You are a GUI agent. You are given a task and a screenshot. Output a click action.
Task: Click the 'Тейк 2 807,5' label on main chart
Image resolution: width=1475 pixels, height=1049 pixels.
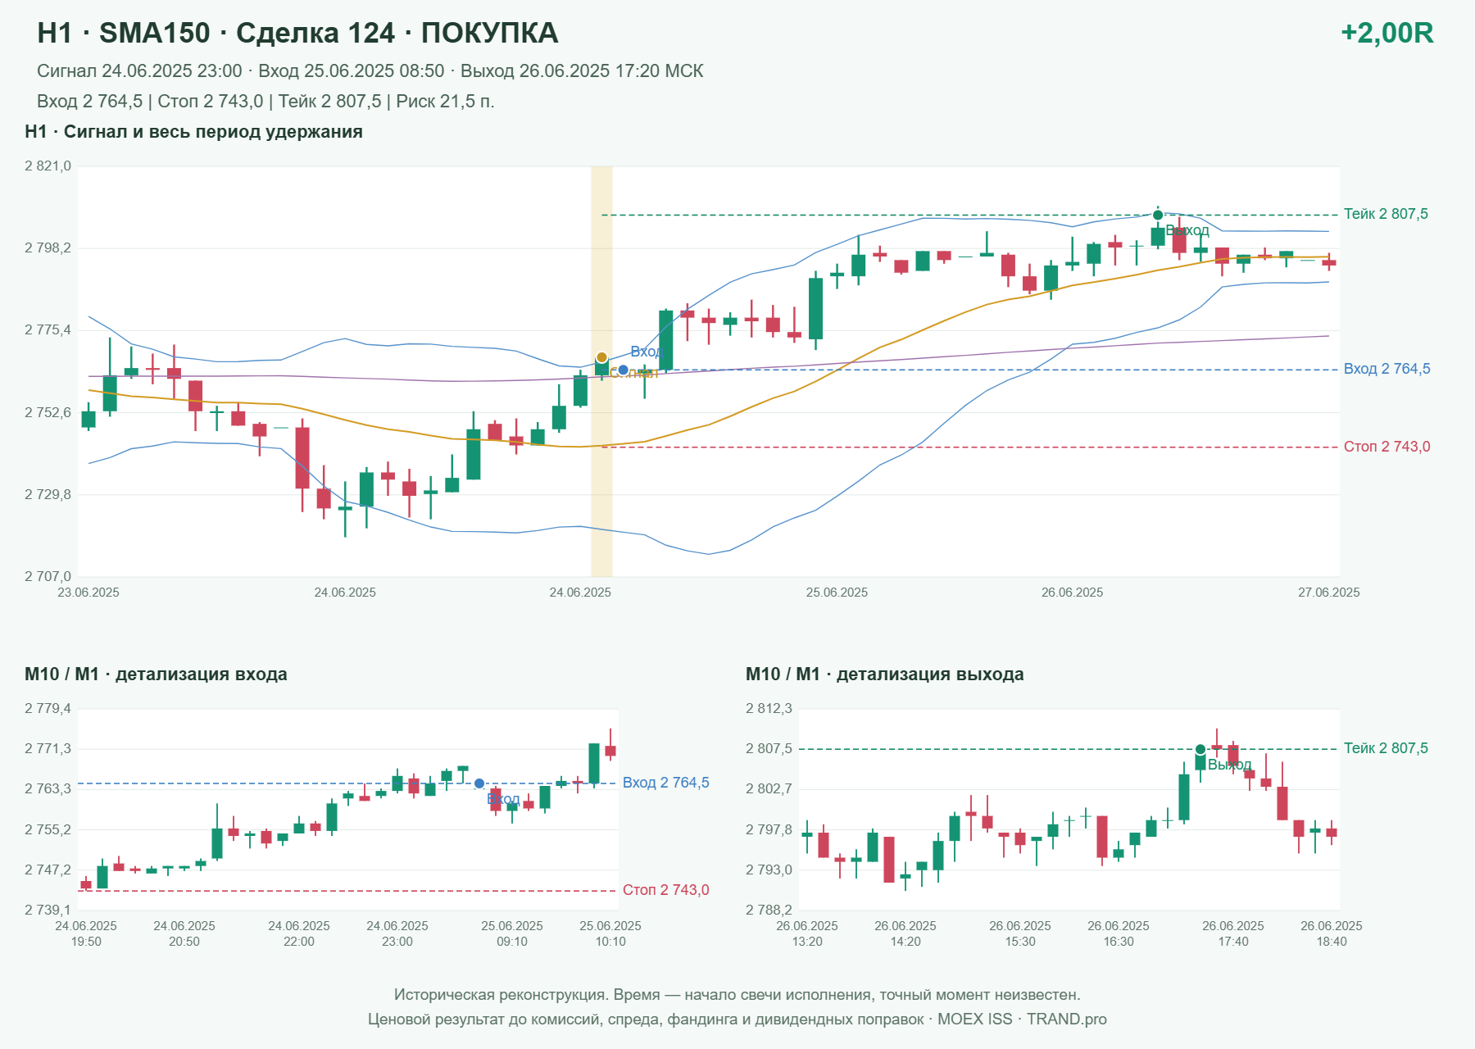point(1386,214)
